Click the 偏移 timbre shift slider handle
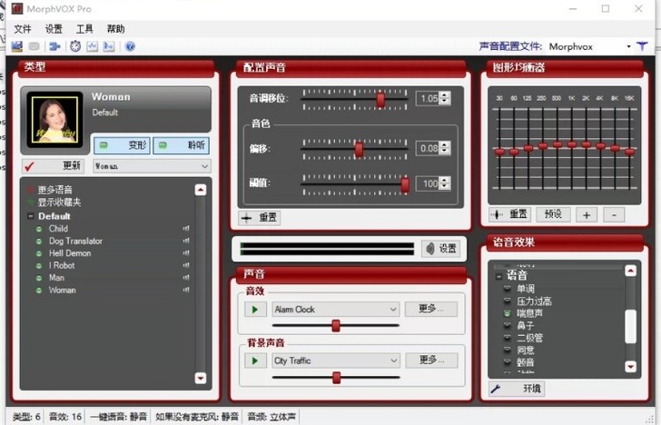 click(359, 149)
